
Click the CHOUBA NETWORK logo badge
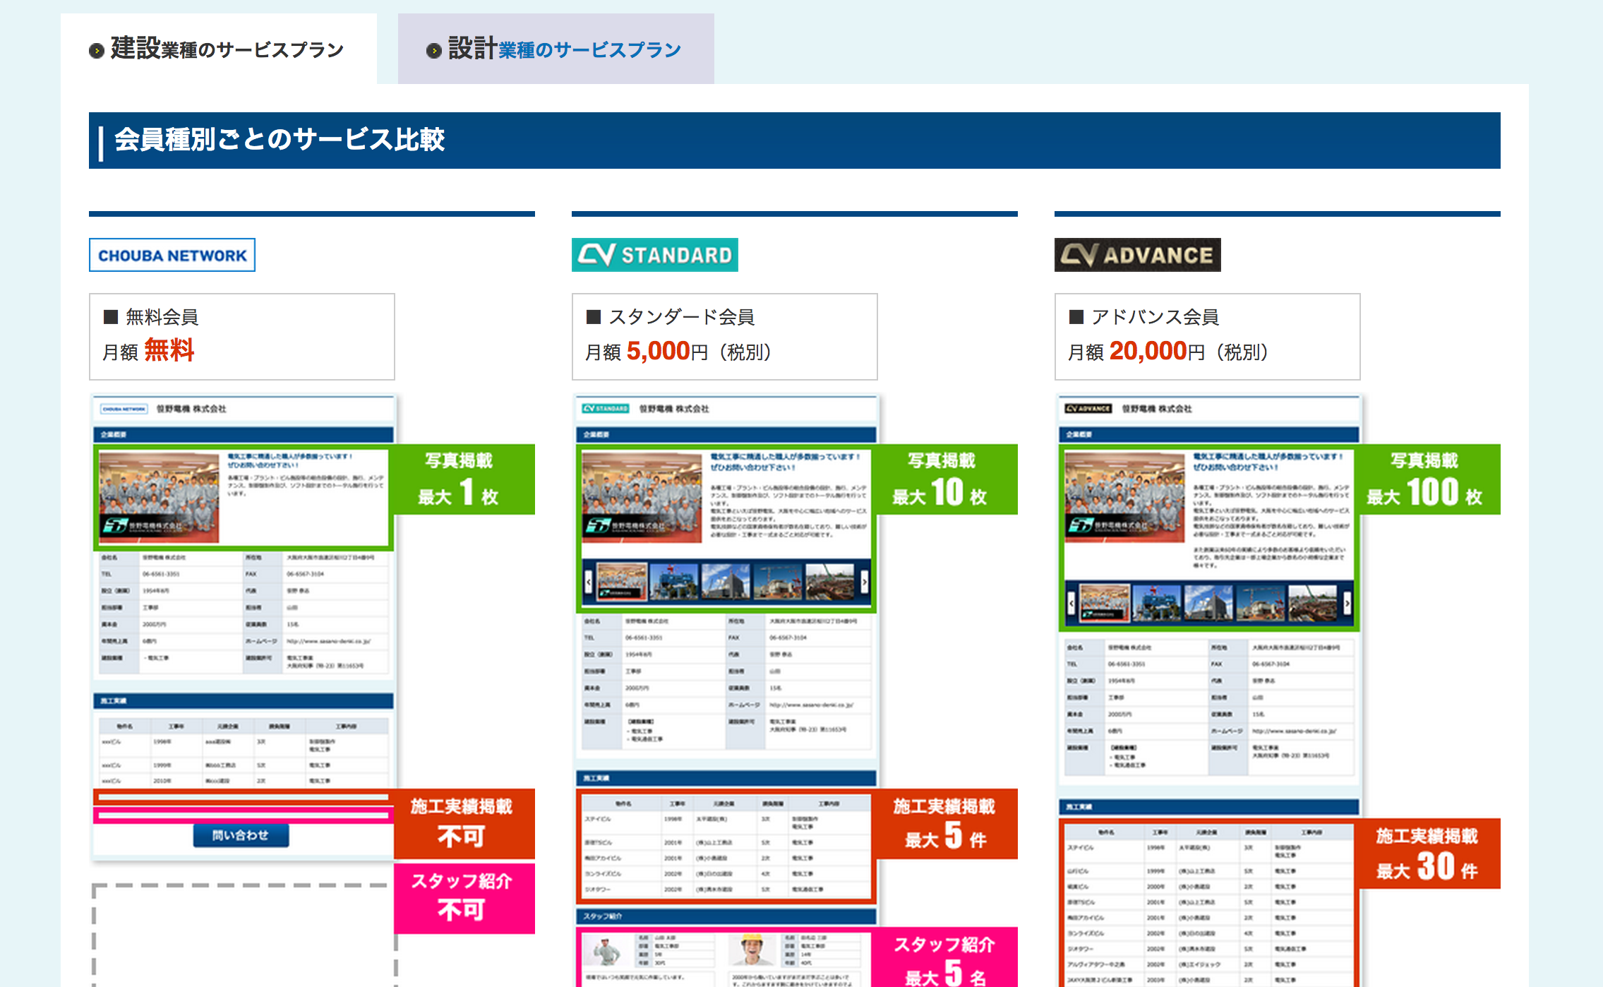point(172,255)
